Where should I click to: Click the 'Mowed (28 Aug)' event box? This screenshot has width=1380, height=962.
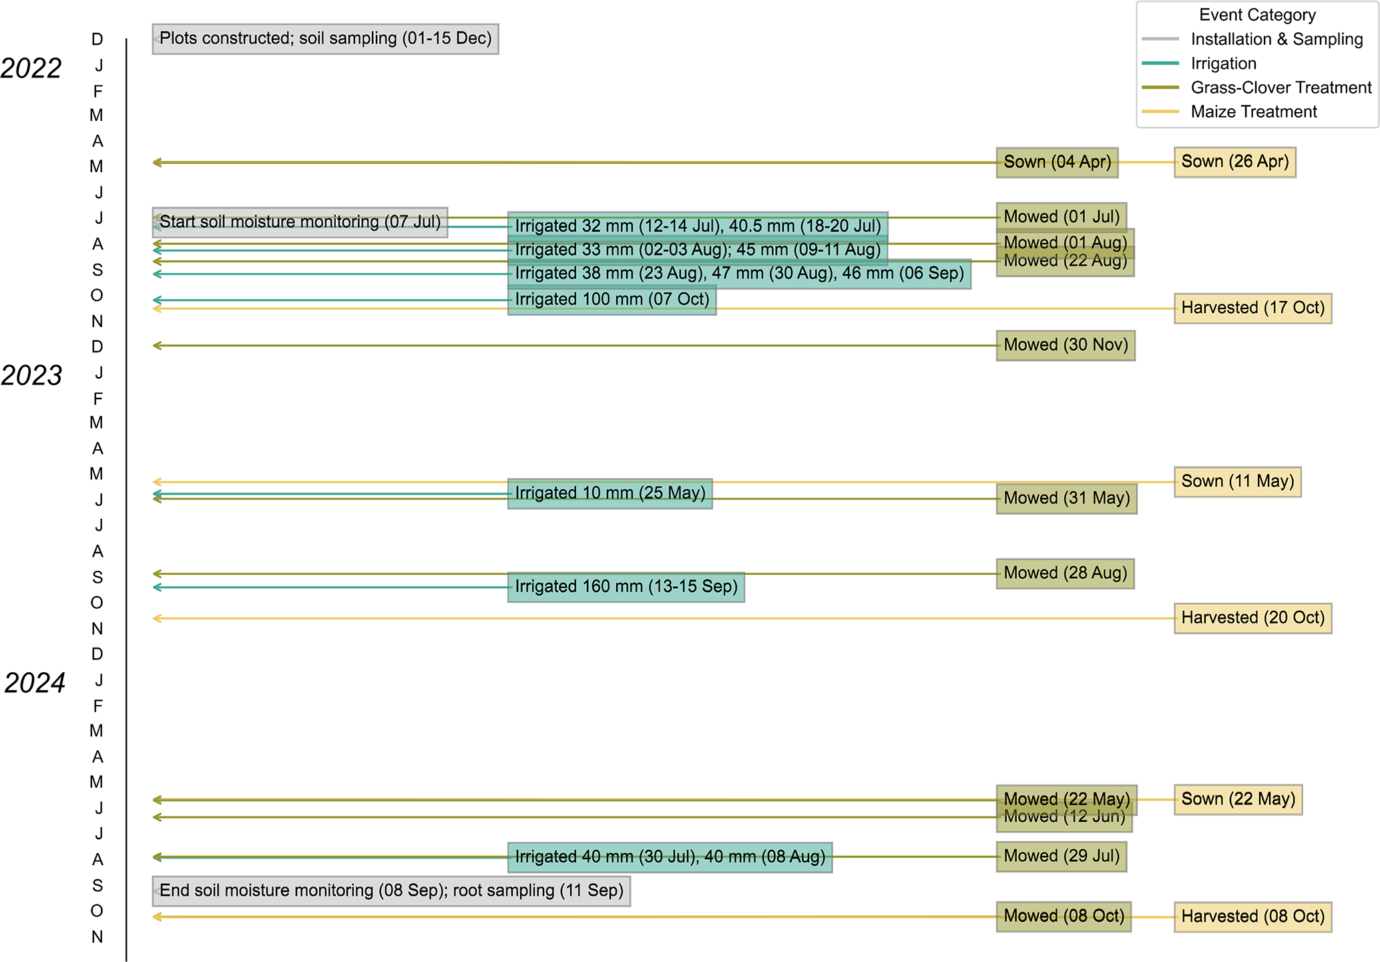[1064, 573]
